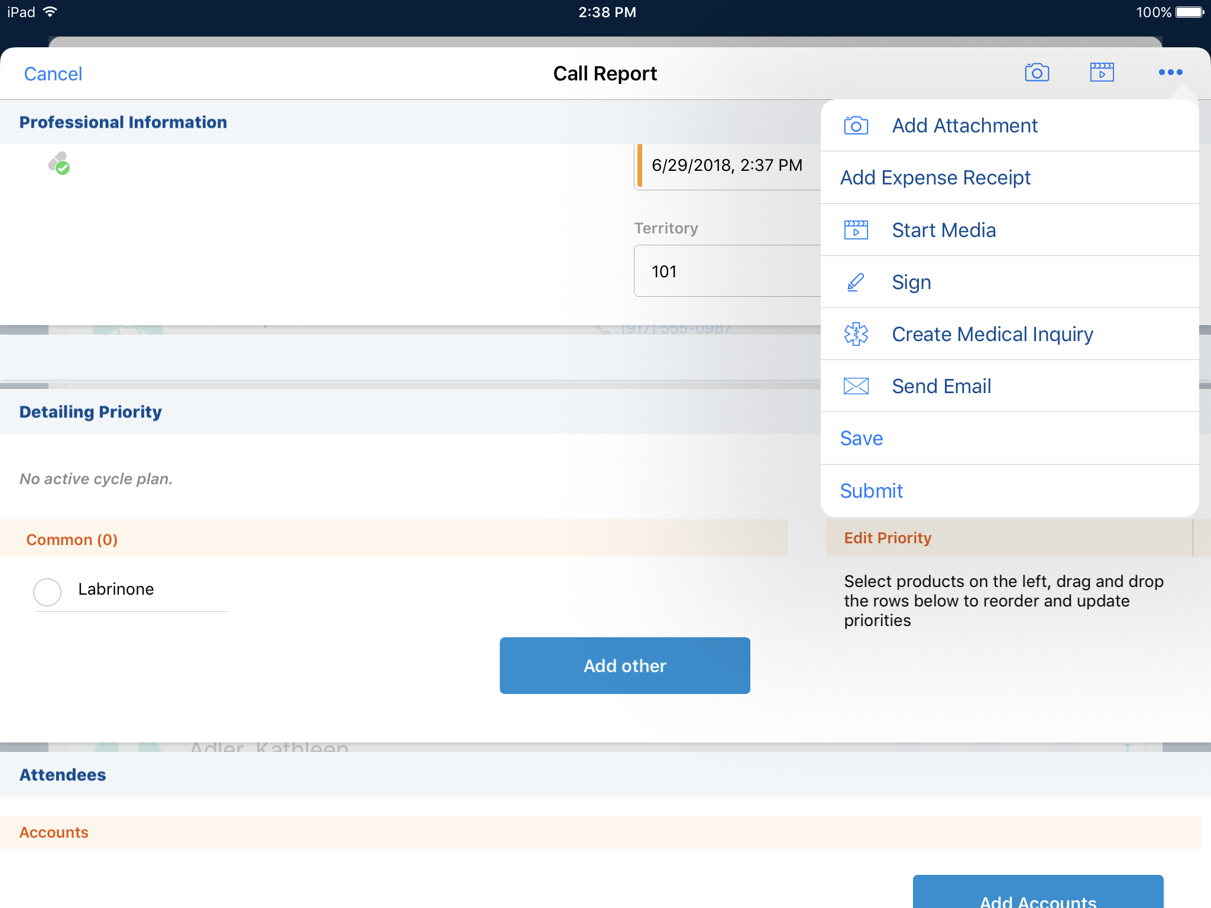This screenshot has height=908, width=1211.
Task: Tap the camera icon in header
Action: click(1037, 73)
